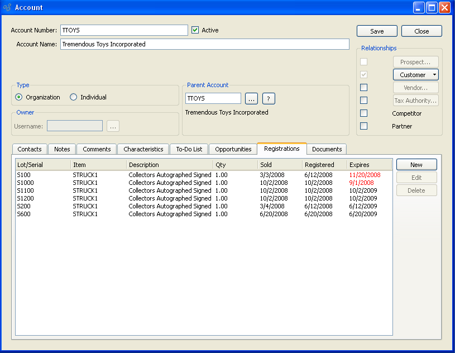The image size is (455, 353).
Task: Sort list by Lot/Serial column header
Action: pyautogui.click(x=43, y=165)
